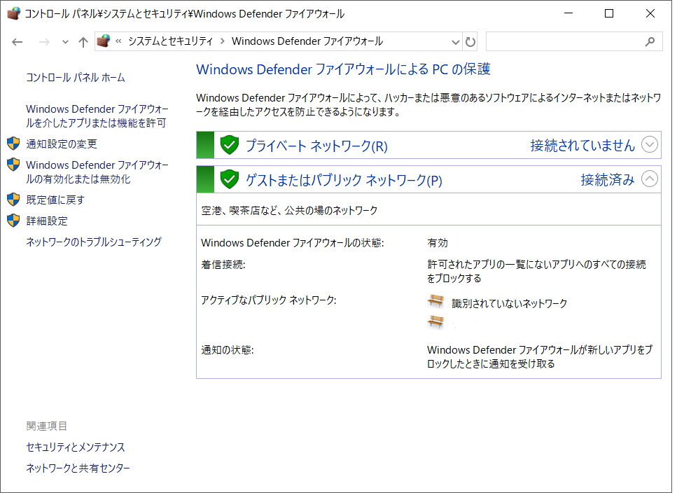Open recent locations dropdown arrow
Screen dimensions: 677x493
[65, 42]
